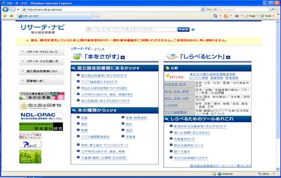Expand the feeds dropdown arrow
Screen dimensions: 281x178
(x=231, y=16)
